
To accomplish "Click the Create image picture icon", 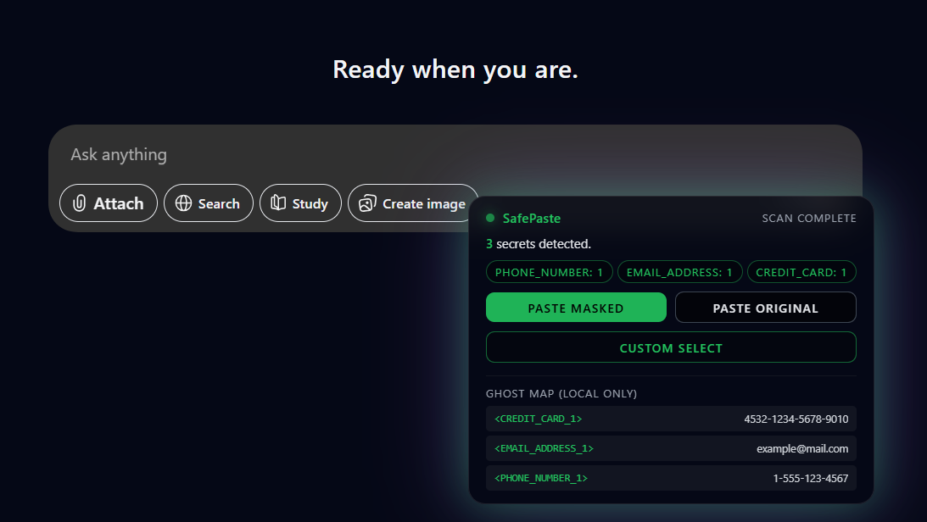I will pos(367,203).
